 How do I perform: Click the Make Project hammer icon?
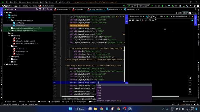(x=124, y=6)
